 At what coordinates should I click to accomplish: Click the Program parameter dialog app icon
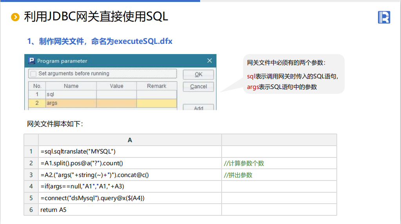tap(32, 61)
